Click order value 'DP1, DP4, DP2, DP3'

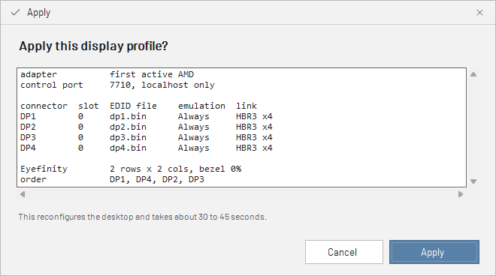coord(157,179)
